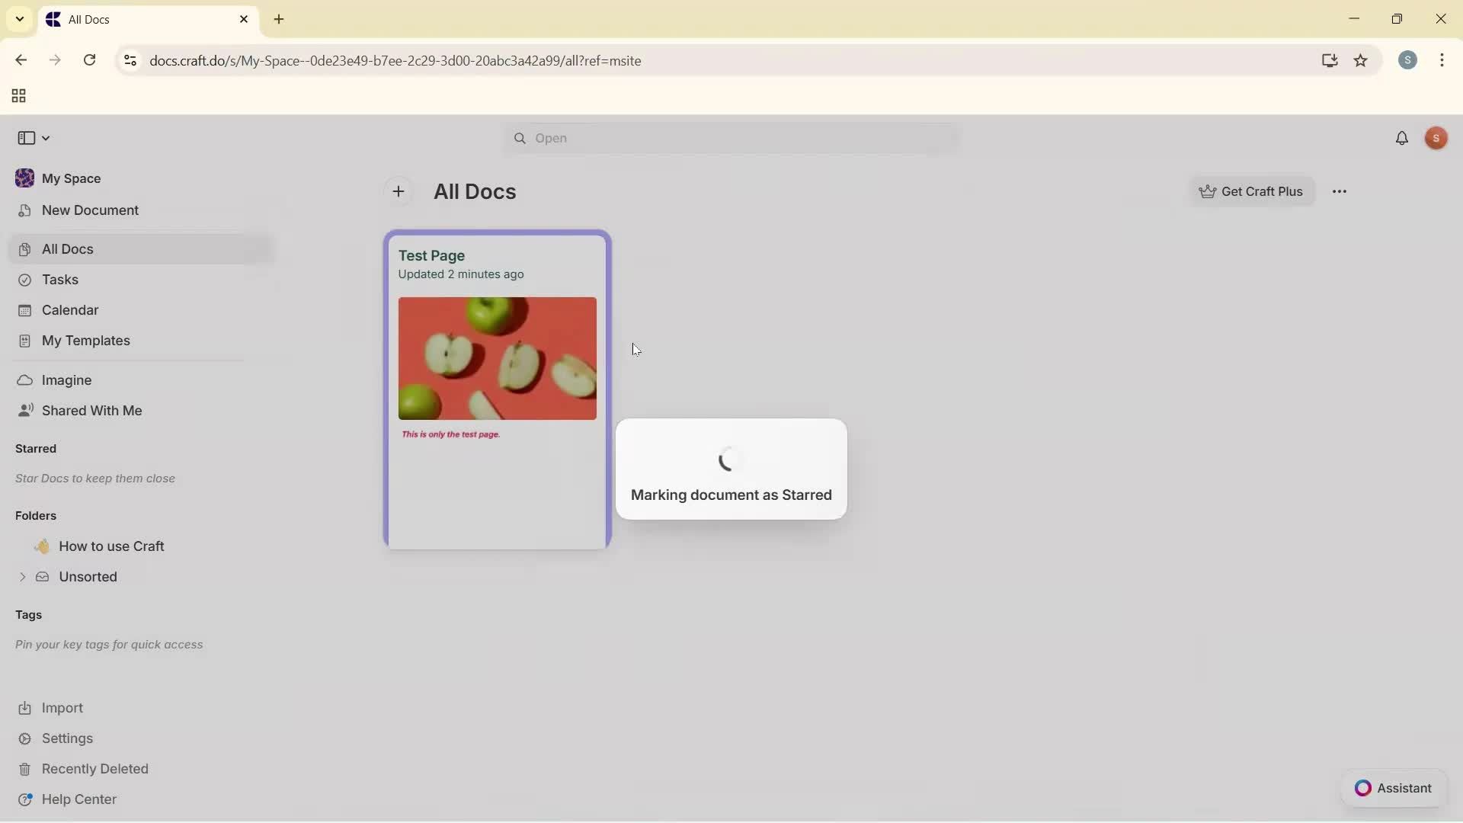
Task: Open more options via the ellipsis icon
Action: tap(1340, 191)
